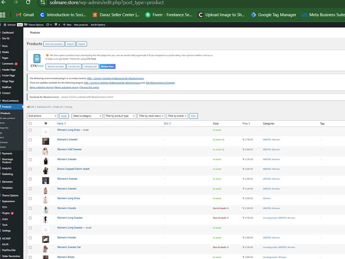Sort products by SKU column arrows
345x259 pixels.
[x=170, y=124]
